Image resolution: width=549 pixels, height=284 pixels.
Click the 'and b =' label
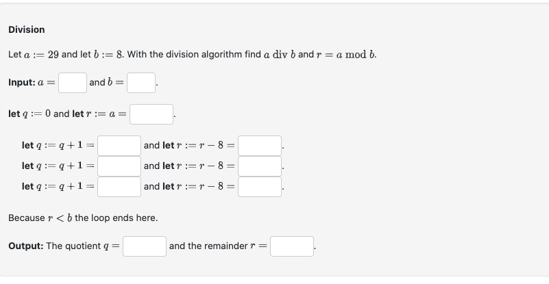click(x=106, y=83)
